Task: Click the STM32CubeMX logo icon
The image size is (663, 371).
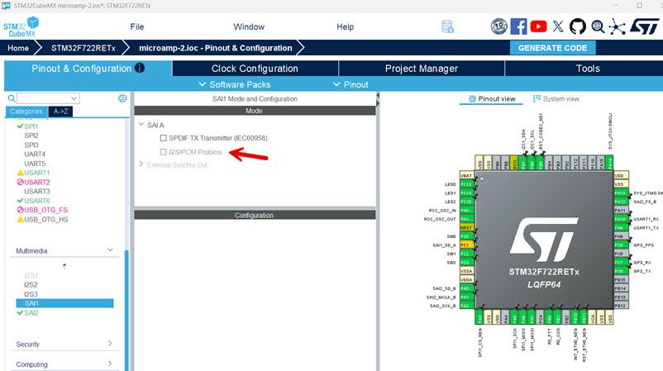Action: 21,26
